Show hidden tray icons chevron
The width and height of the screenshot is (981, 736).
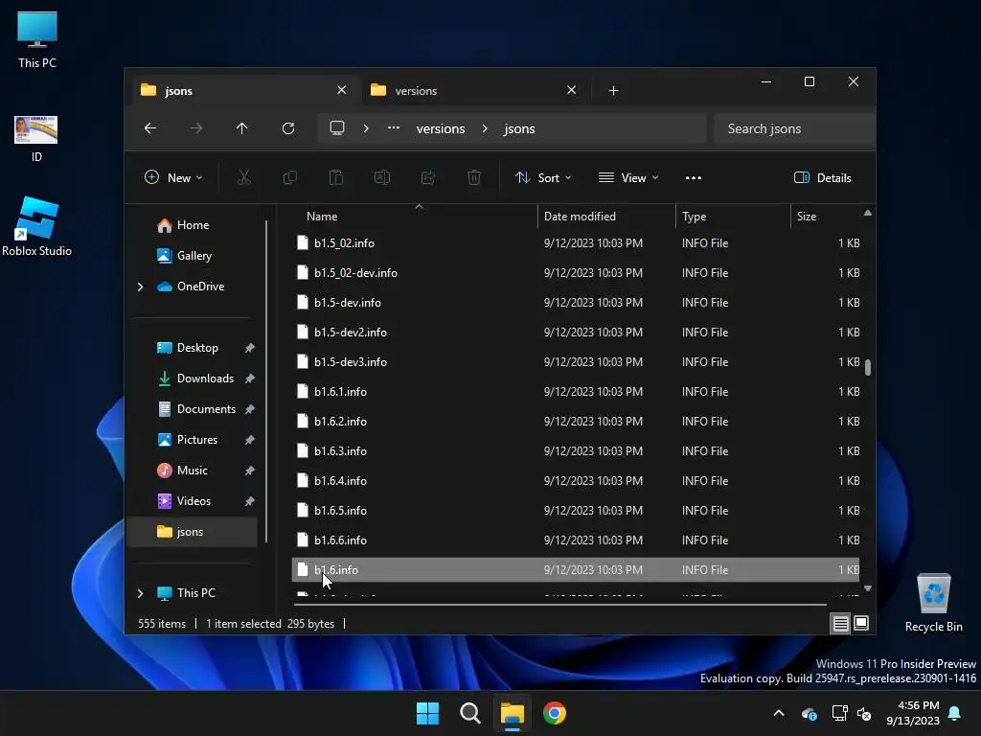coord(779,713)
